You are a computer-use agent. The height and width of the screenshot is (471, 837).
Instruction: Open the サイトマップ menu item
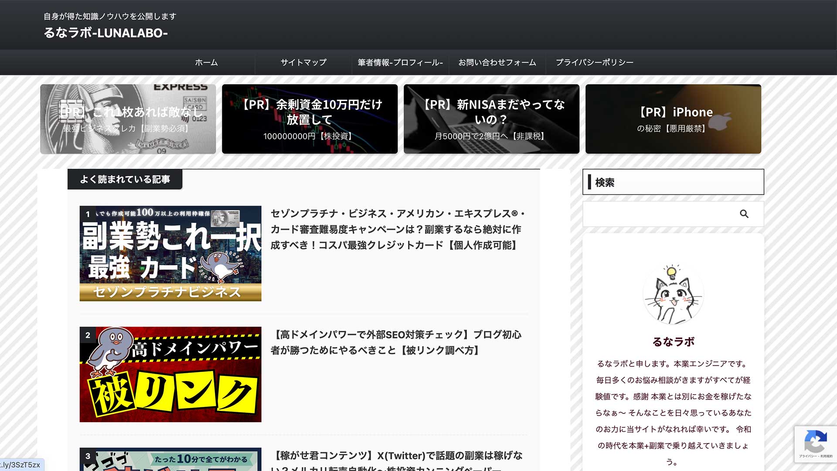pyautogui.click(x=303, y=62)
